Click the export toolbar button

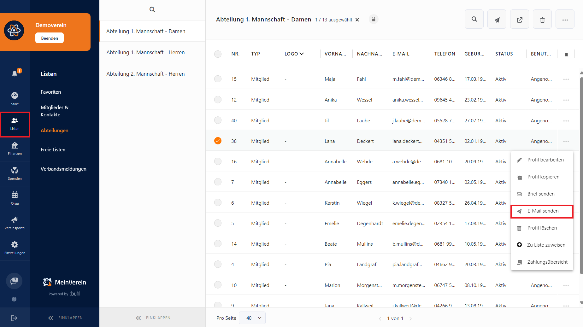[x=520, y=19]
